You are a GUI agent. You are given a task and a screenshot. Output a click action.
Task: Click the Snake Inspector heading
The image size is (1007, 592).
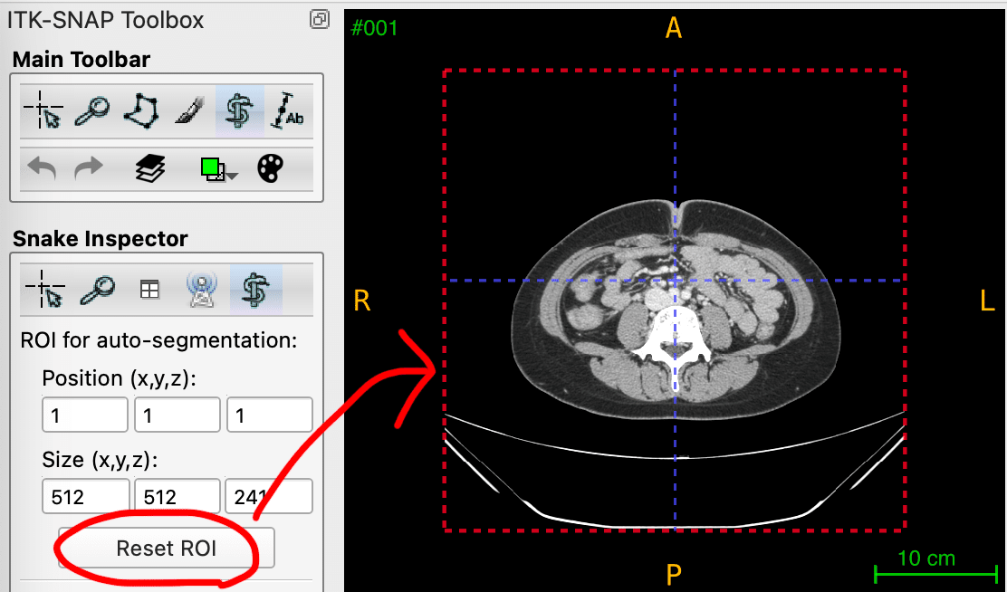click(x=101, y=239)
